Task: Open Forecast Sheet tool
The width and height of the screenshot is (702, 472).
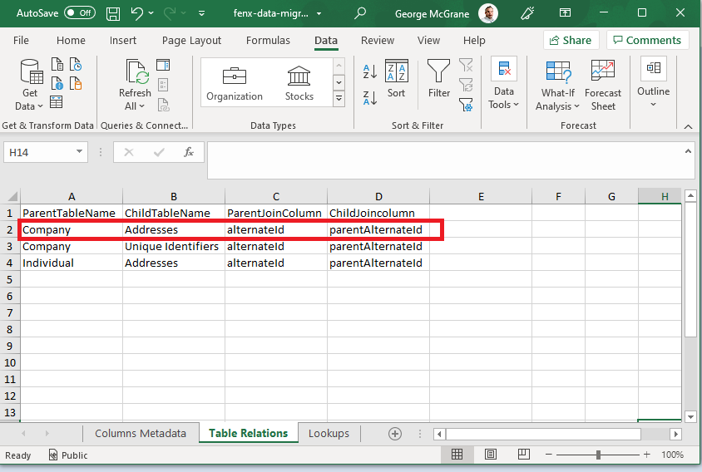Action: [603, 85]
